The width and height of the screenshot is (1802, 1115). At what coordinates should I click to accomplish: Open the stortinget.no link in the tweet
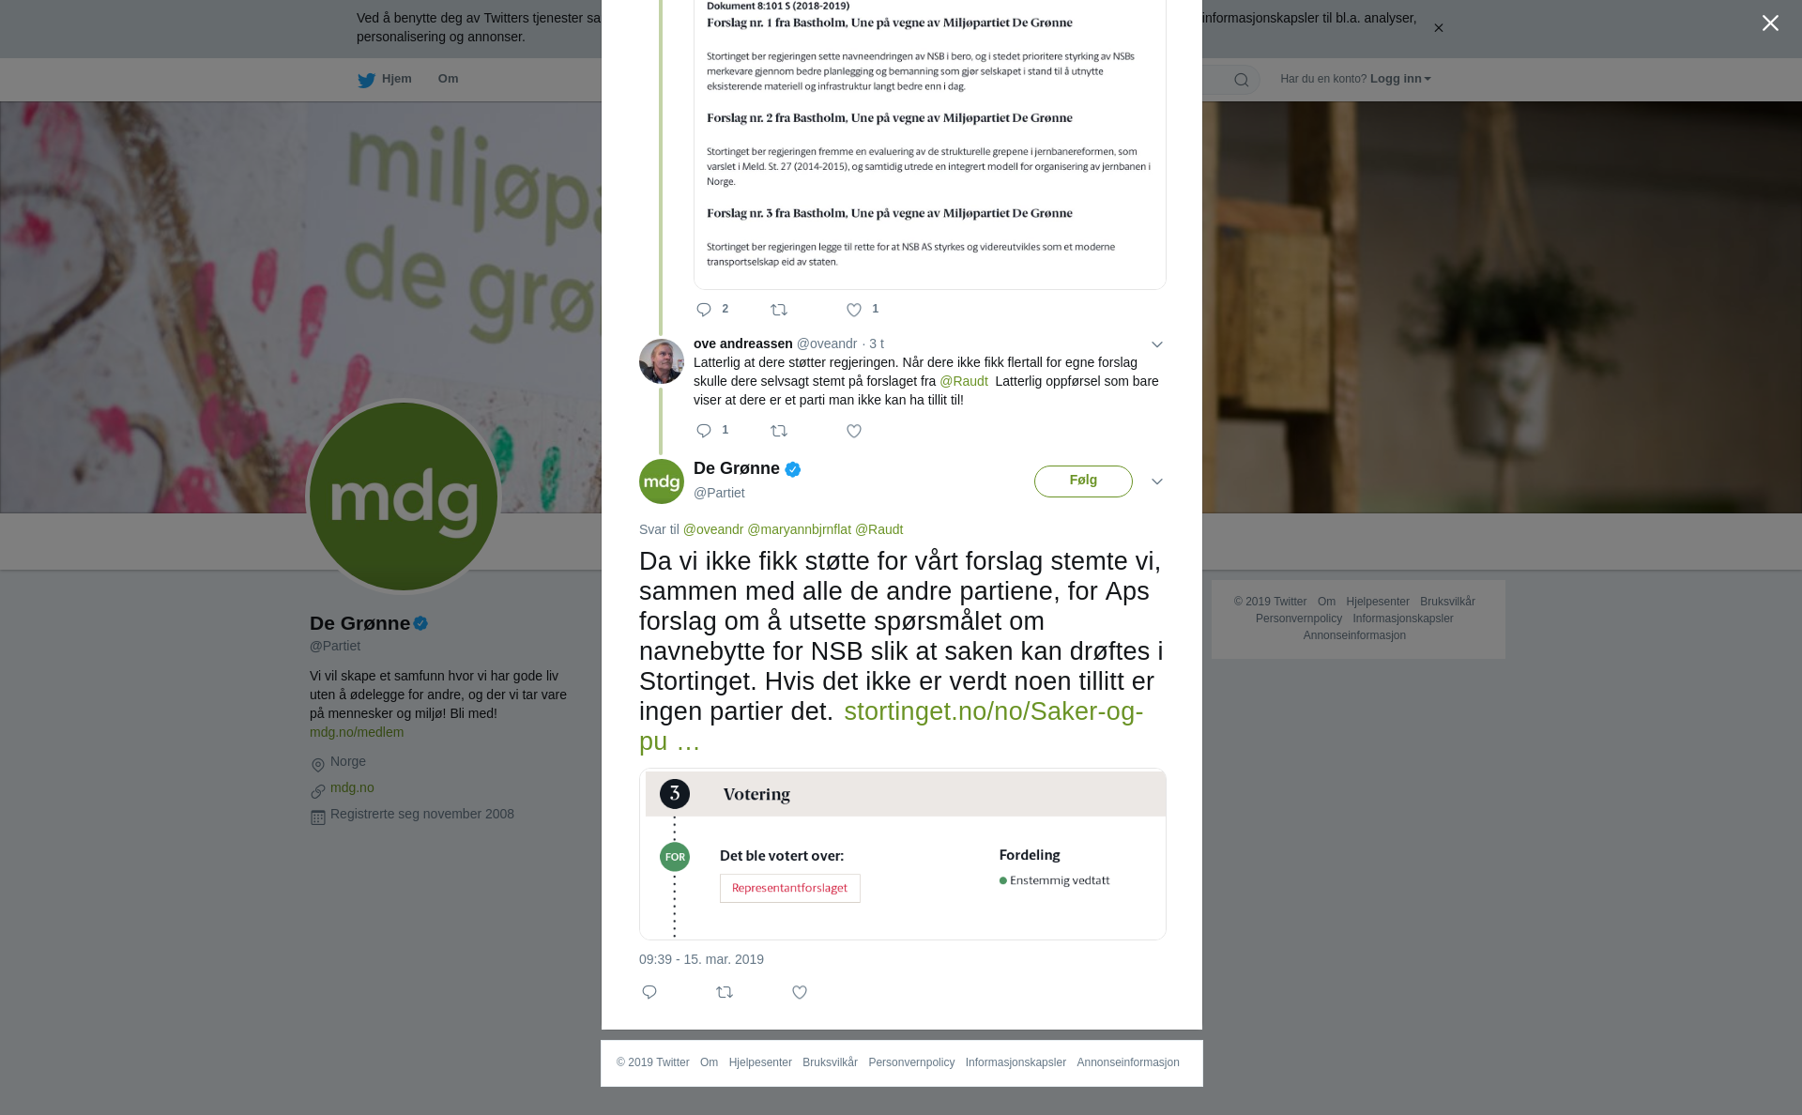pyautogui.click(x=891, y=726)
